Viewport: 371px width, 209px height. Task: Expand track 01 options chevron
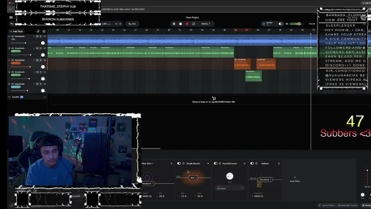click(45, 36)
